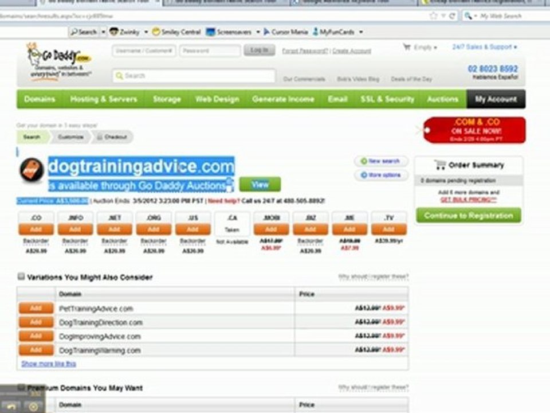Add the .ME domain extension
The width and height of the screenshot is (550, 413).
[x=349, y=229]
